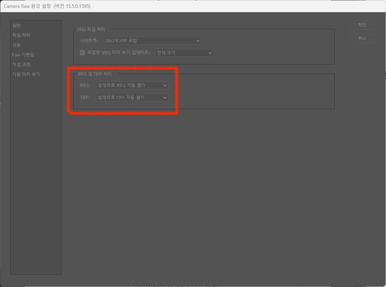Expand the 전체 크기 preview size dropdown
The width and height of the screenshot is (386, 287).
pyautogui.click(x=184, y=53)
